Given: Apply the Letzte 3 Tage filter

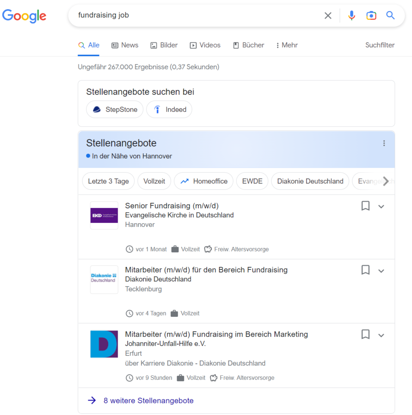Looking at the screenshot, I should click(108, 181).
